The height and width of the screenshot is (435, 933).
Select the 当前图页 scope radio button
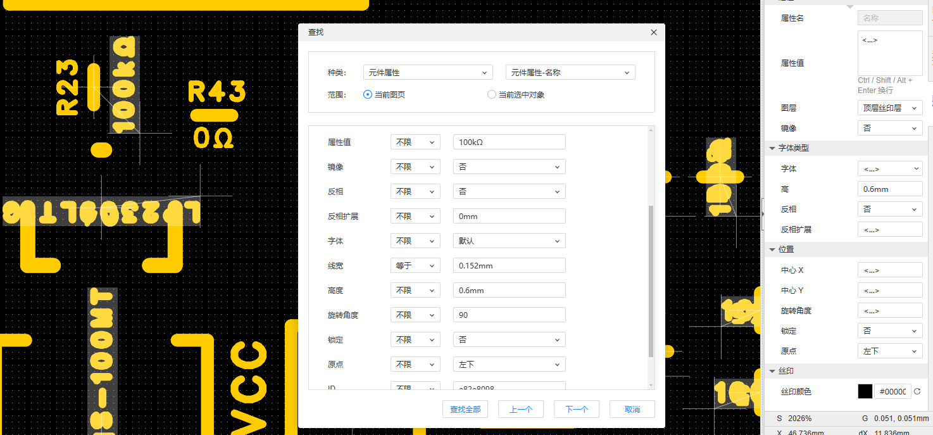click(368, 95)
